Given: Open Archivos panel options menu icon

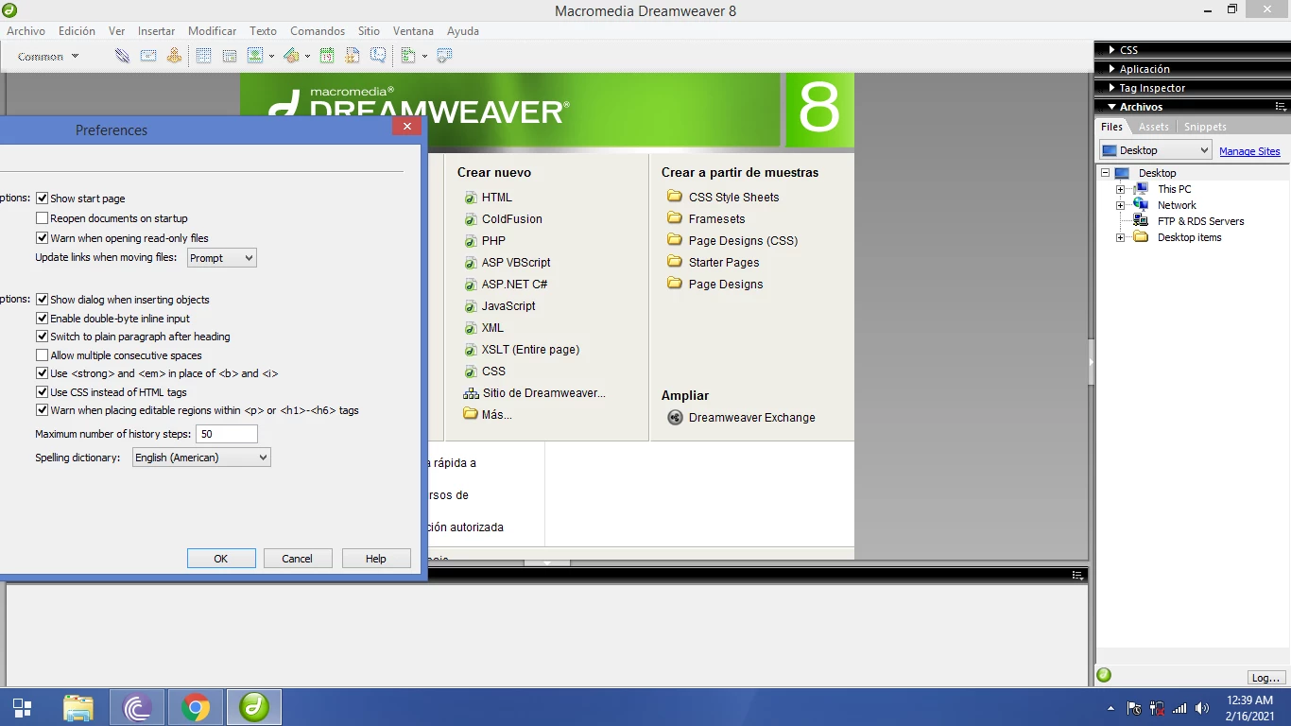Looking at the screenshot, I should (1281, 107).
